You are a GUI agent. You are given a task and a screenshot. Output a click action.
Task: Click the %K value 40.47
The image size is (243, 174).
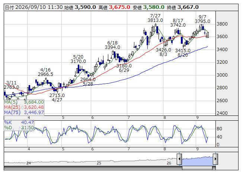pyautogui.click(x=28, y=123)
